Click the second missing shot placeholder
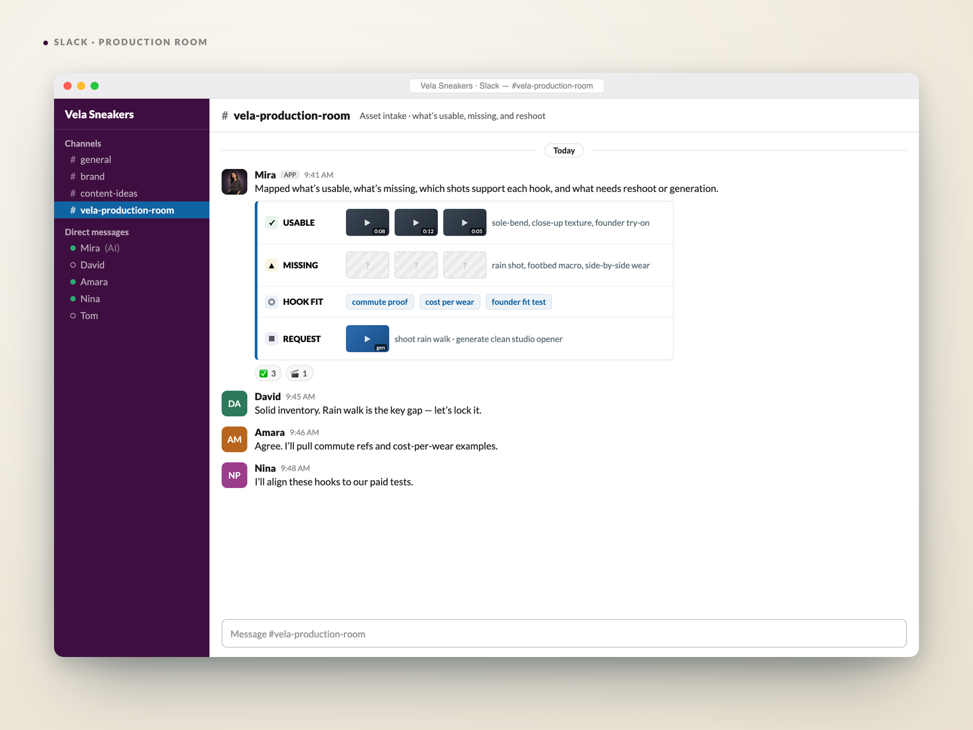973x730 pixels. point(416,265)
